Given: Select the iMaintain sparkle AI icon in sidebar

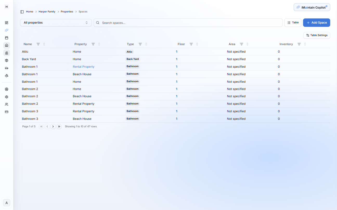Looking at the screenshot, I should pos(7,30).
